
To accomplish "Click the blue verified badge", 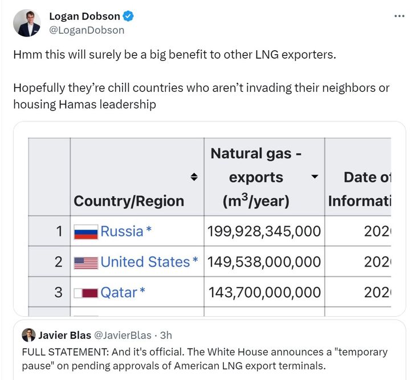I will [128, 17].
